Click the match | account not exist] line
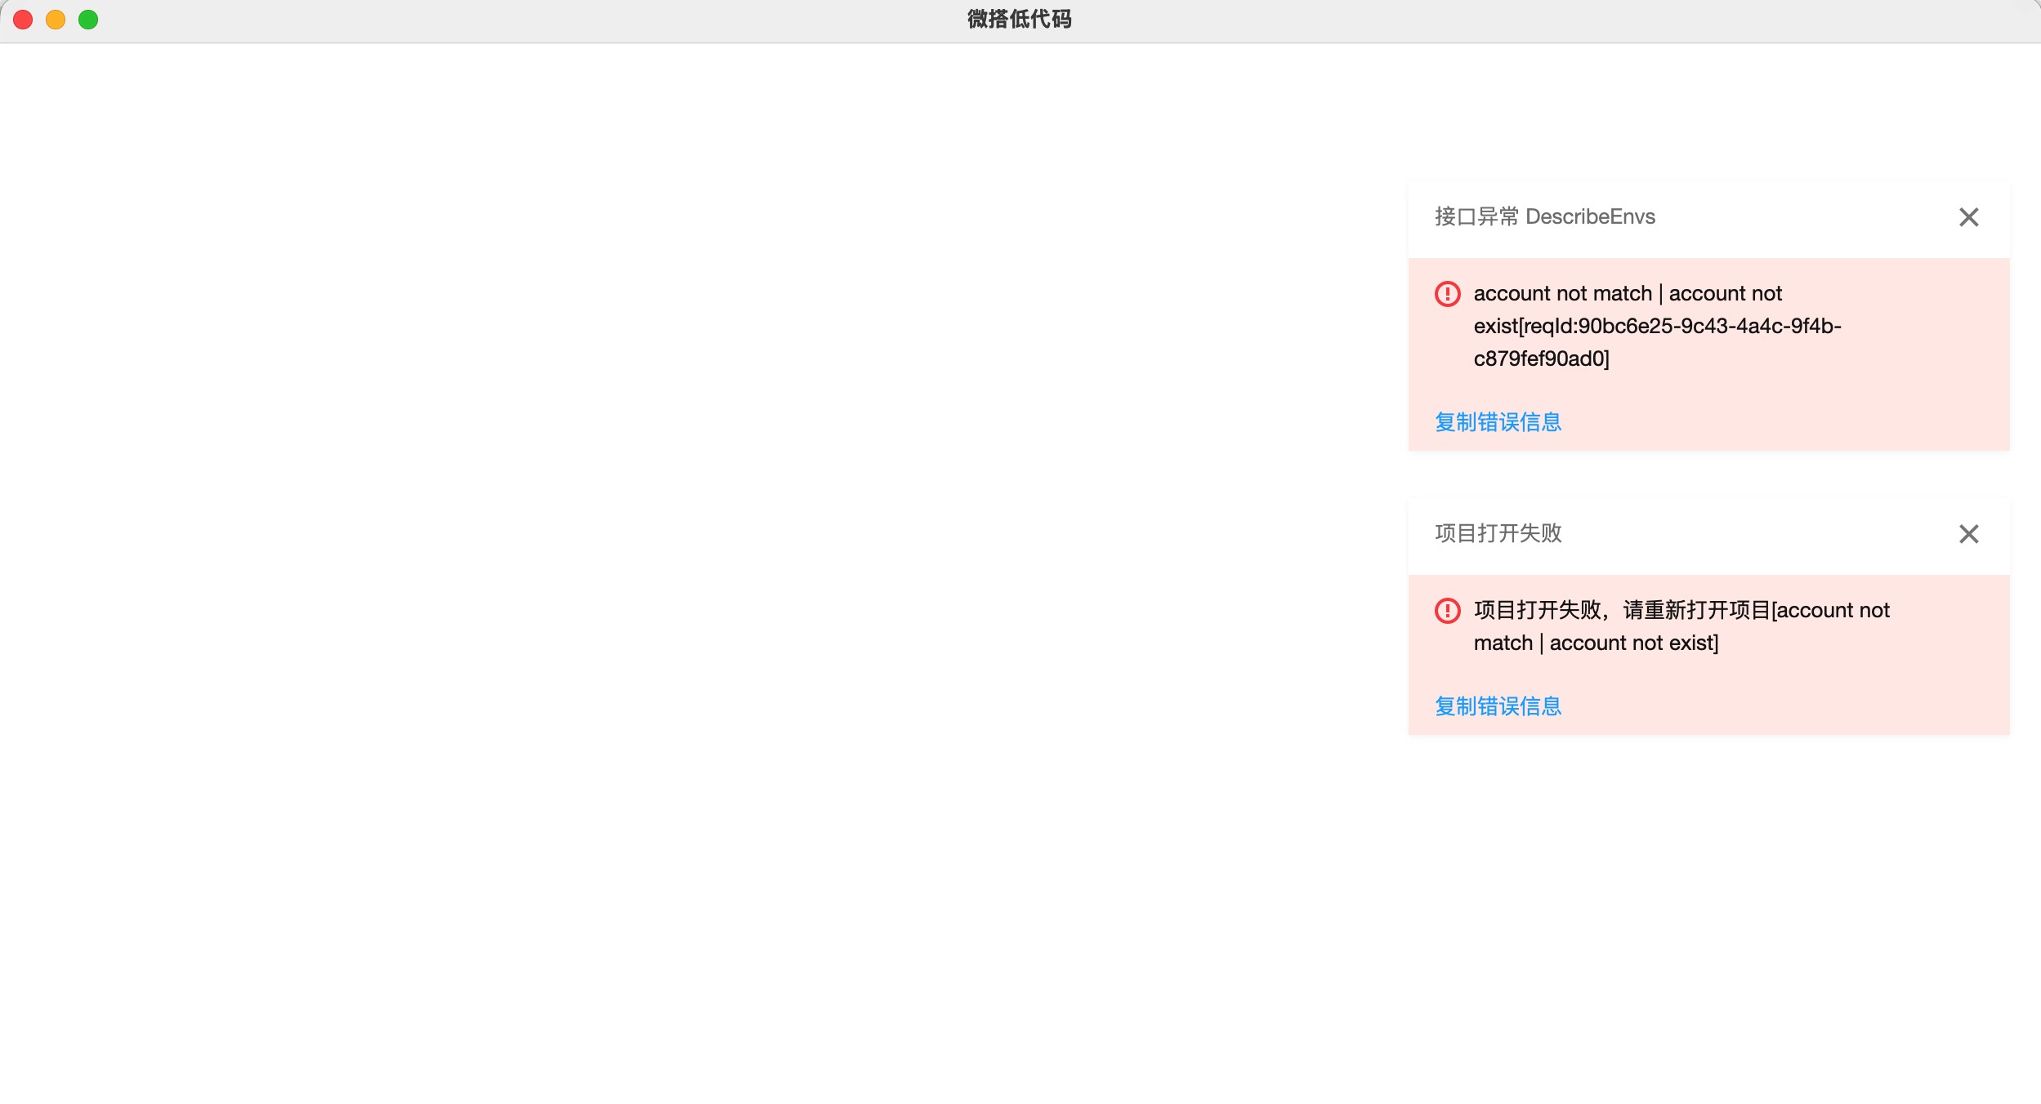 (1596, 643)
